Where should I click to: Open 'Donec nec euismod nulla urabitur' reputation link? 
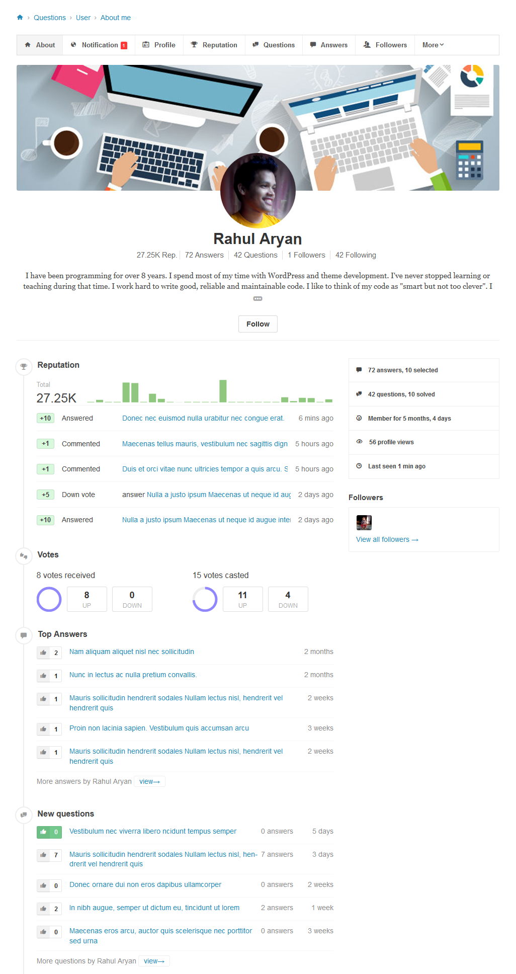(203, 418)
